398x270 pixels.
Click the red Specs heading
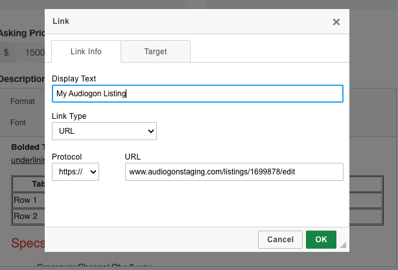28,243
